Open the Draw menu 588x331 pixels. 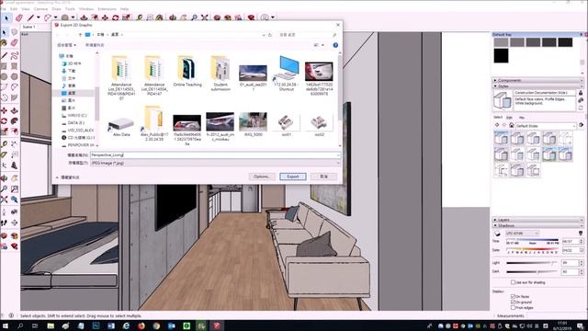[x=56, y=8]
